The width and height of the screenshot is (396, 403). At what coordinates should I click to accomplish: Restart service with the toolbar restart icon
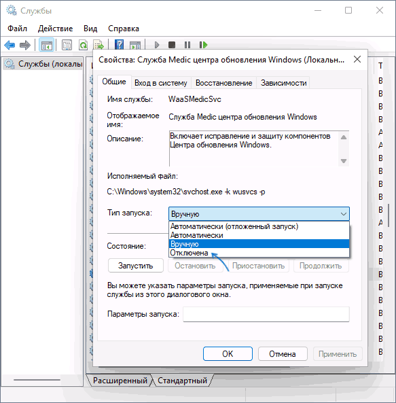pos(203,46)
